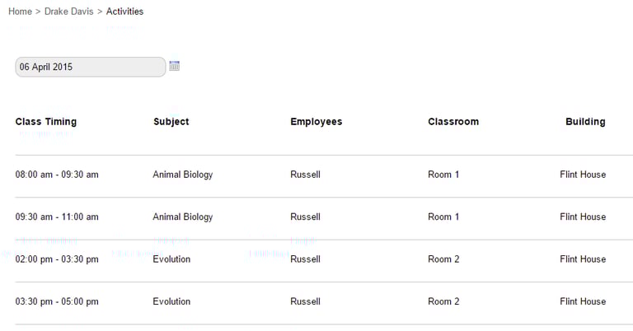Select the Activities breadcrumb item

click(124, 12)
